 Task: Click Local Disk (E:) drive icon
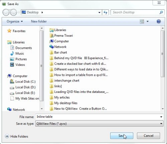[12, 93]
